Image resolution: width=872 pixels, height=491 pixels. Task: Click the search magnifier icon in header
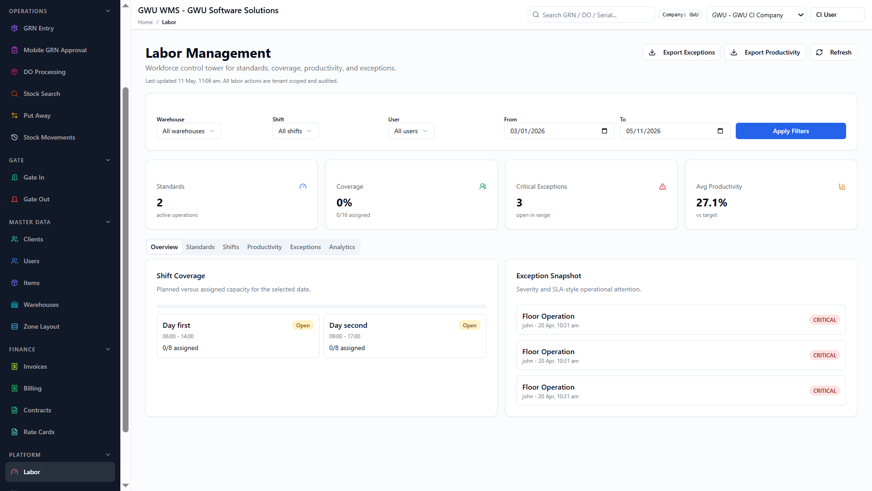click(536, 15)
